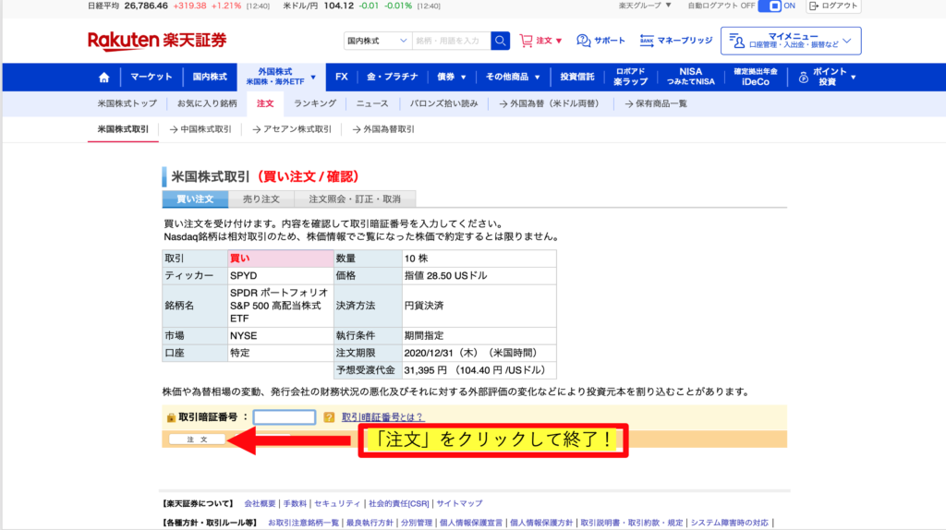Open 金・プラチナ in main navigation
Image resolution: width=946 pixels, height=530 pixels.
pos(392,77)
